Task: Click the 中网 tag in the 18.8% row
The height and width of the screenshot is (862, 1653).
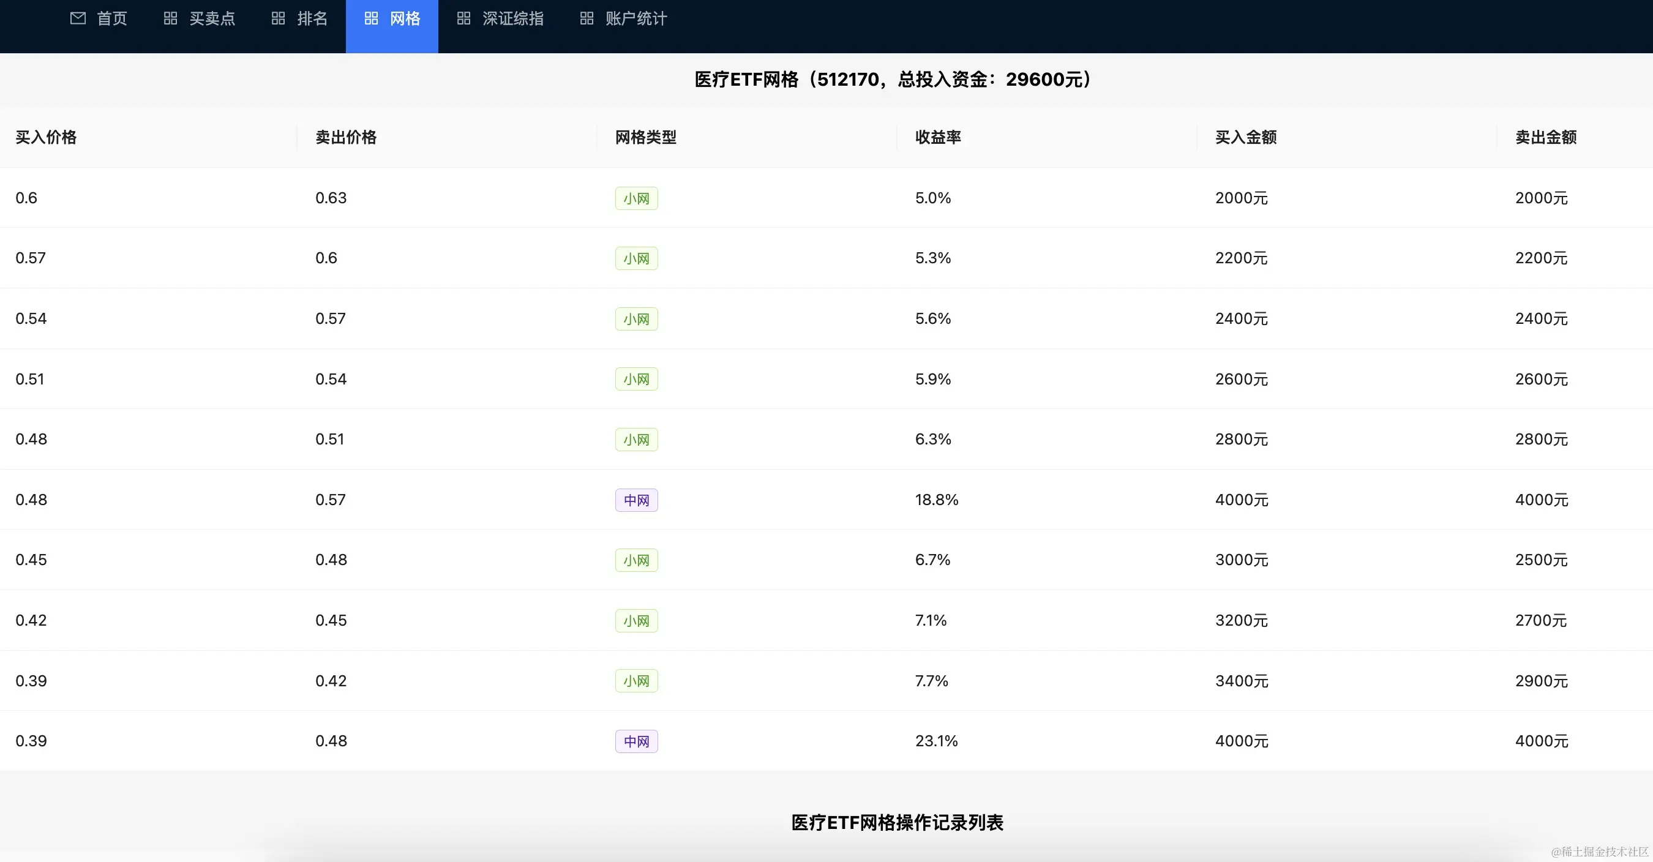Action: tap(636, 500)
